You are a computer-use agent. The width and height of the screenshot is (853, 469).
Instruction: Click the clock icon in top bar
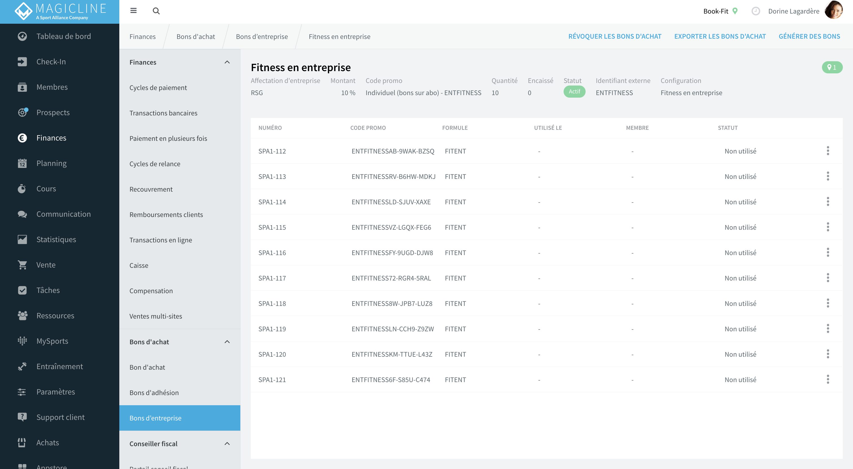(755, 11)
